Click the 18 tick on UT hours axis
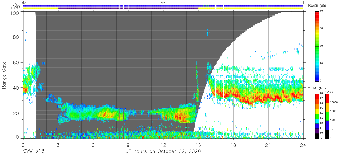 point(233,145)
